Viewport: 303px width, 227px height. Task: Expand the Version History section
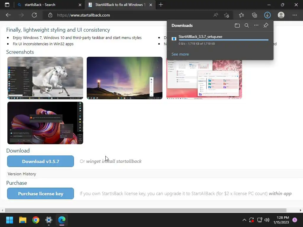[x=22, y=174]
